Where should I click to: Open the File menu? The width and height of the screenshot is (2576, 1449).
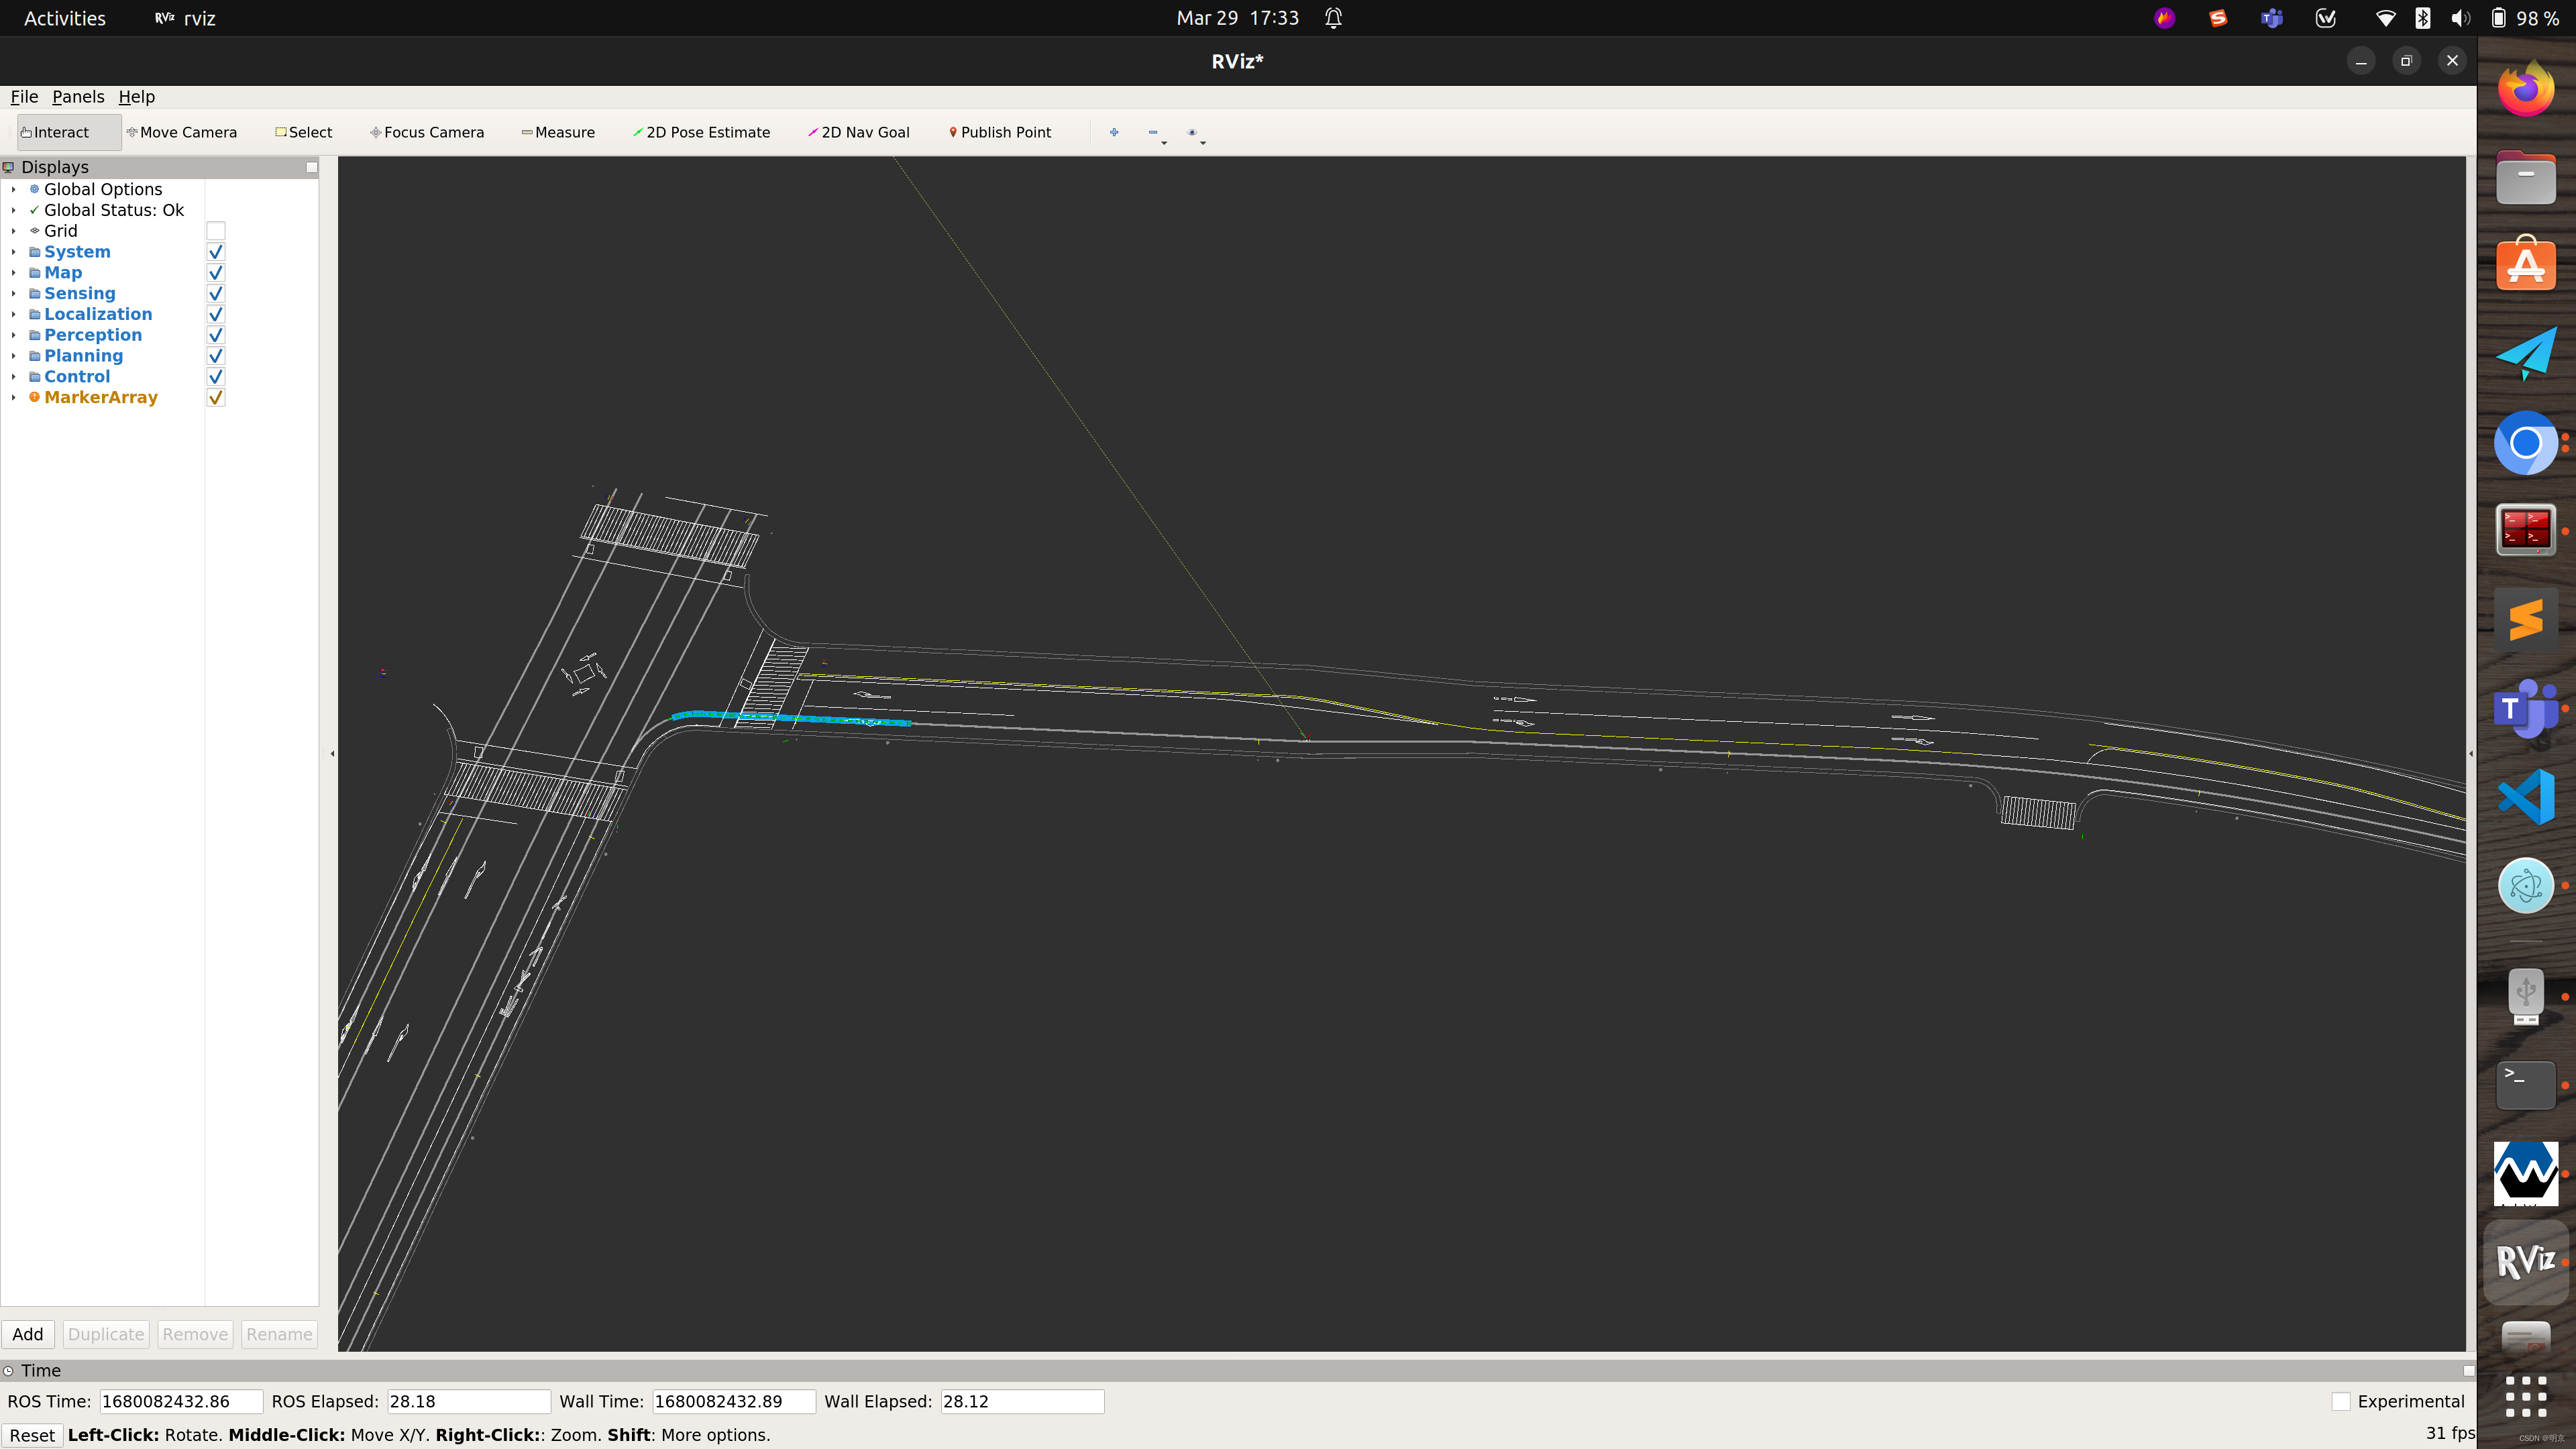[24, 97]
